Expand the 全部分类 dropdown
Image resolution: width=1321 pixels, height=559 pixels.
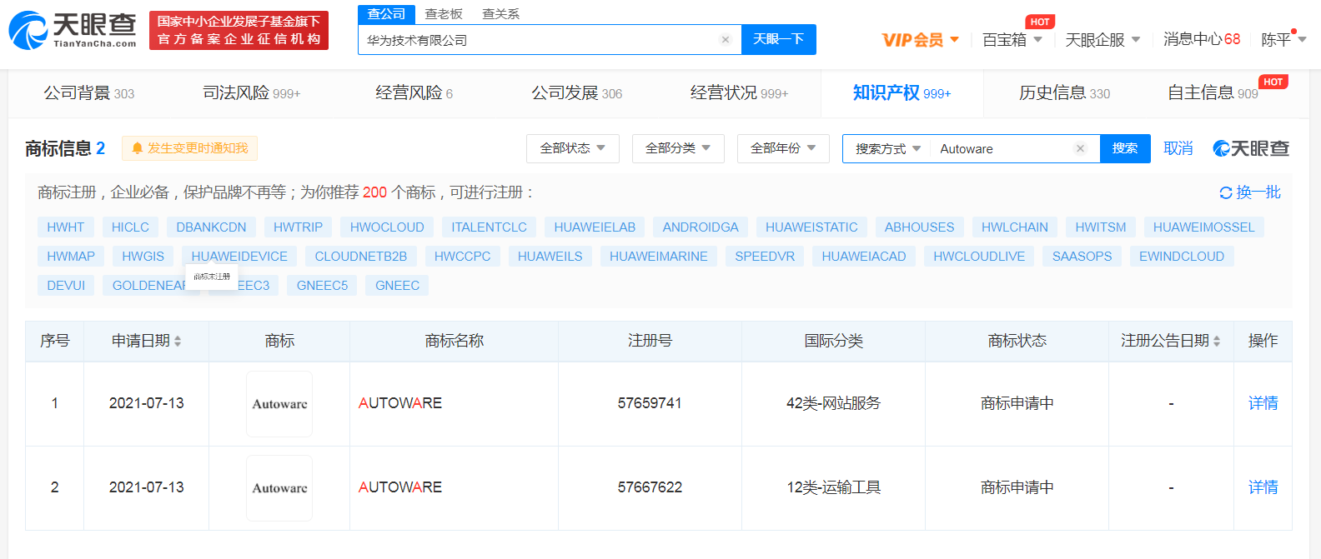pyautogui.click(x=678, y=148)
